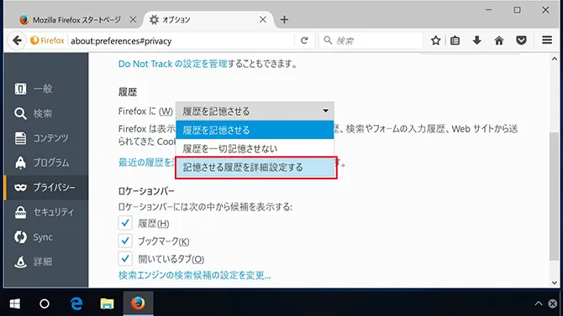
Task: Select the プライバシー (Privacy) sidebar section
Action: tap(46, 188)
